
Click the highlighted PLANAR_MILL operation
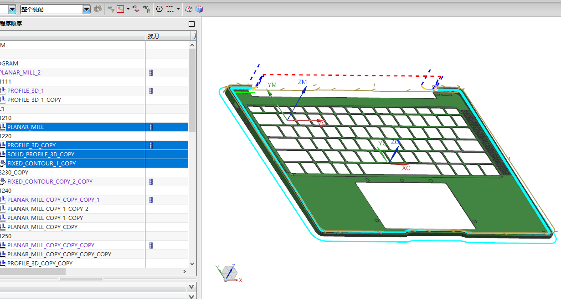tap(26, 127)
